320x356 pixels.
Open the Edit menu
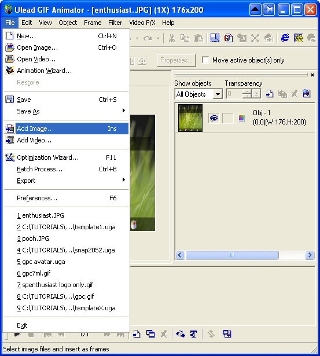pos(27,23)
